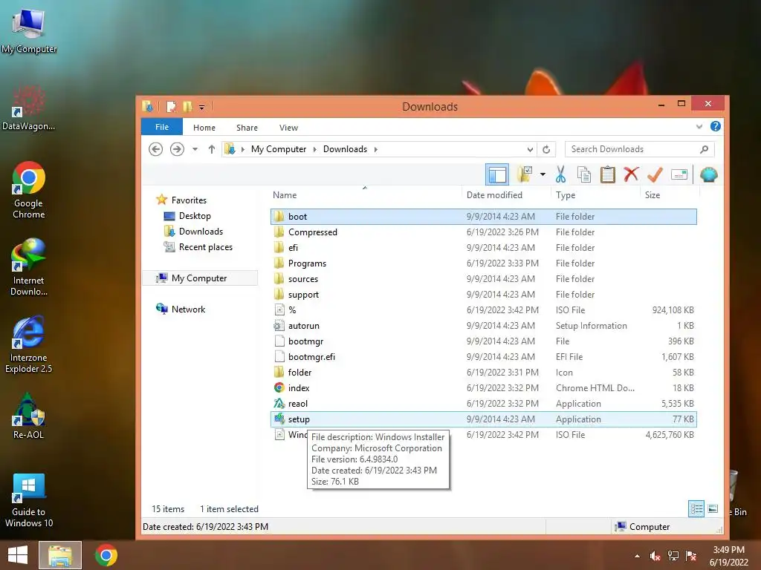Select the % ISO file

[x=483, y=309]
